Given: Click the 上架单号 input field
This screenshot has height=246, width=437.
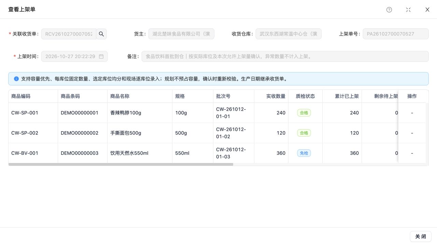Looking at the screenshot, I should pos(396,34).
